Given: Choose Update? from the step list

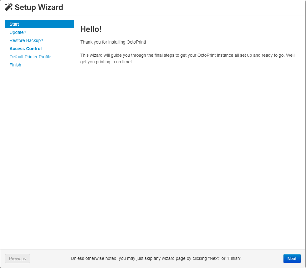Looking at the screenshot, I should point(18,32).
